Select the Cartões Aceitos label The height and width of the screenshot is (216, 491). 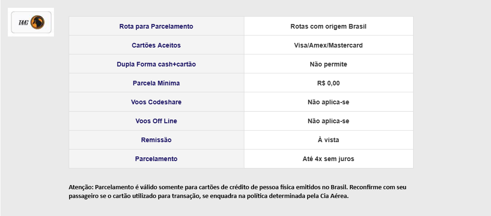156,45
